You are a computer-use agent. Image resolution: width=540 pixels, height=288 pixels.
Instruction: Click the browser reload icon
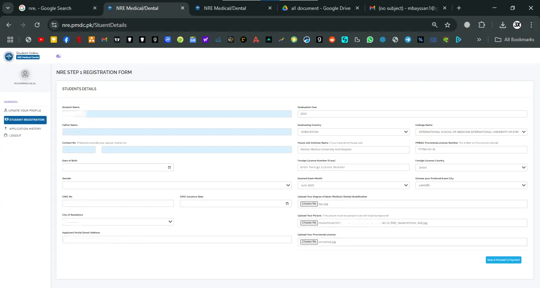pos(37,25)
